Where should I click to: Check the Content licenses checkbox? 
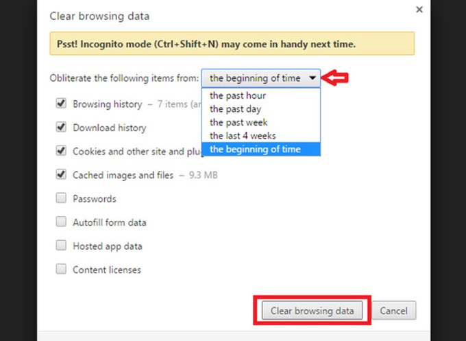61,269
